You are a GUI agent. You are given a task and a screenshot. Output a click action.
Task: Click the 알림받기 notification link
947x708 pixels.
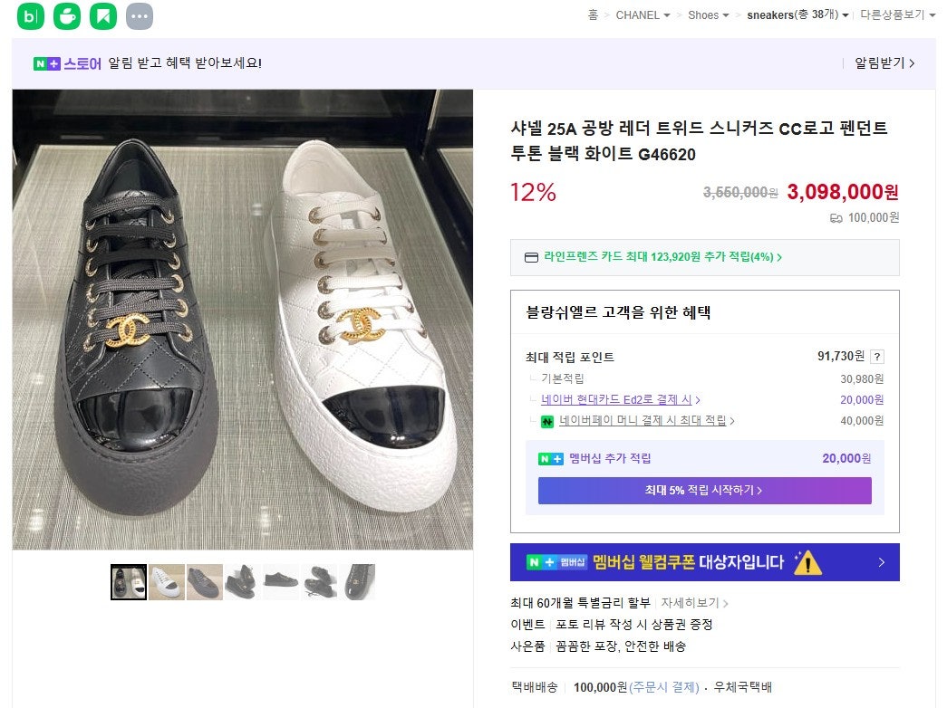click(x=884, y=63)
